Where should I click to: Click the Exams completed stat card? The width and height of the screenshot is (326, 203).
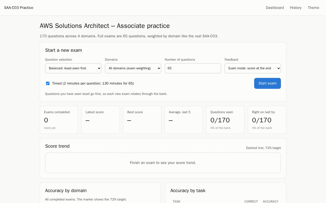pos(59,120)
